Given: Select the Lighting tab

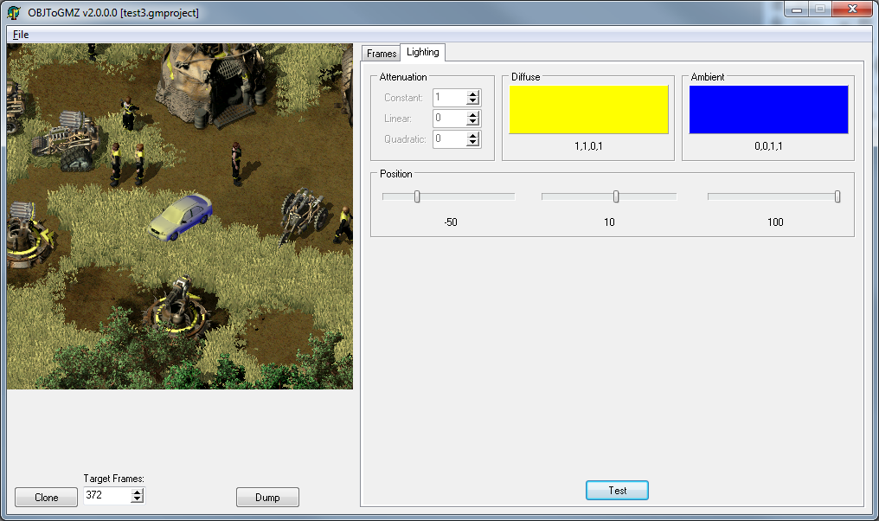Looking at the screenshot, I should point(423,52).
